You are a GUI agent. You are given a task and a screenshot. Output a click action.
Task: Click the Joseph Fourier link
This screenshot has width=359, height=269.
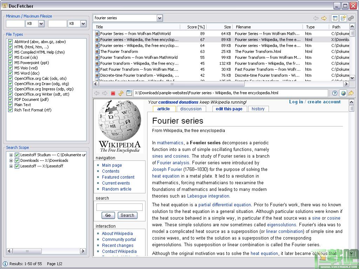click(x=167, y=169)
